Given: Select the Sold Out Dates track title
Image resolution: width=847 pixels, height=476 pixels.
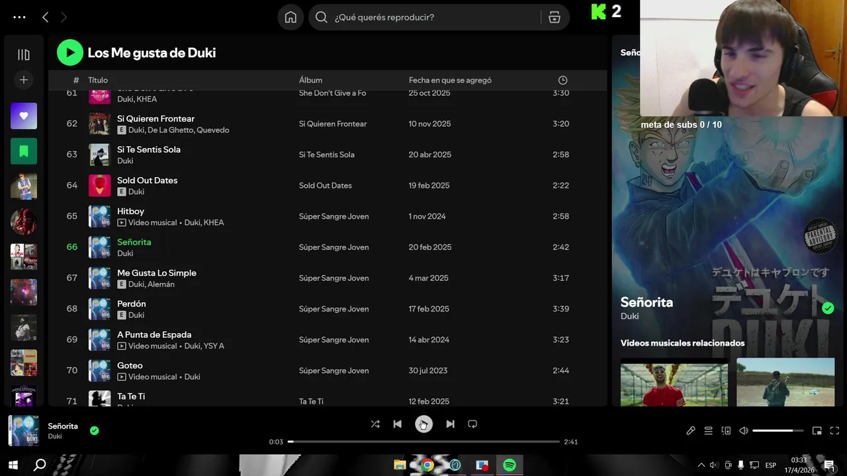Looking at the screenshot, I should [147, 180].
